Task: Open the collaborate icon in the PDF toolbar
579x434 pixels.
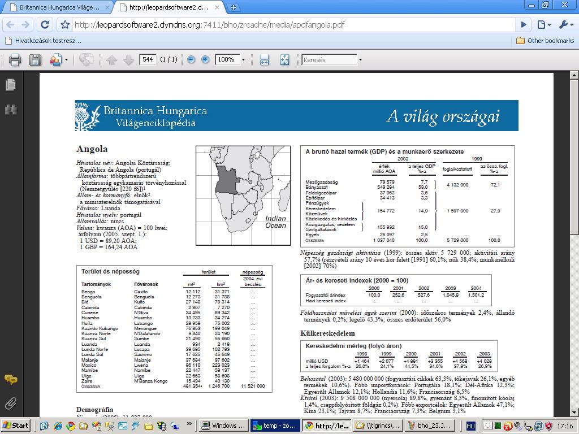Action: pos(55,60)
